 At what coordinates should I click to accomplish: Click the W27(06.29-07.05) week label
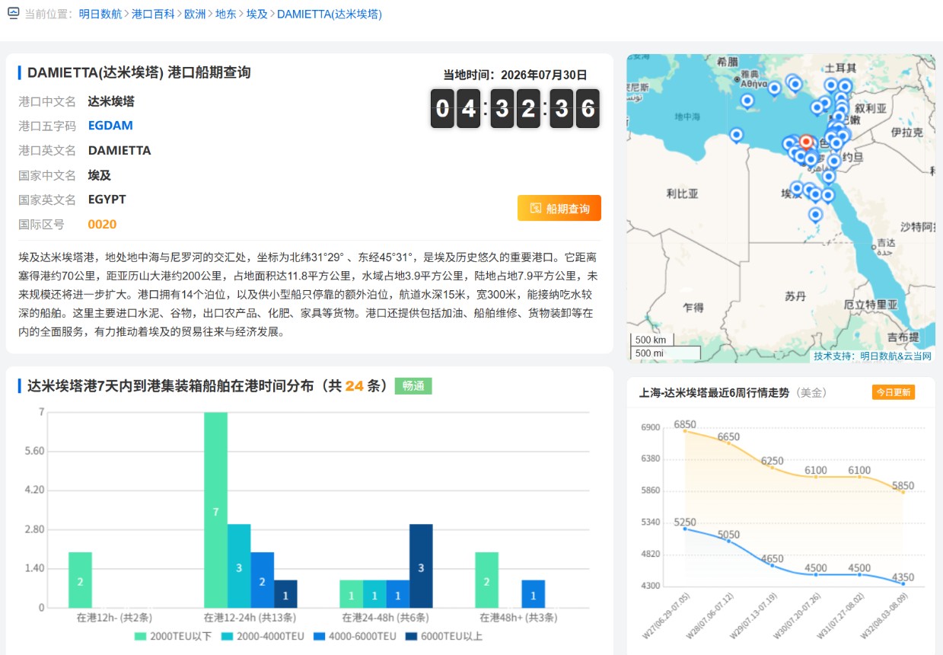(x=667, y=615)
